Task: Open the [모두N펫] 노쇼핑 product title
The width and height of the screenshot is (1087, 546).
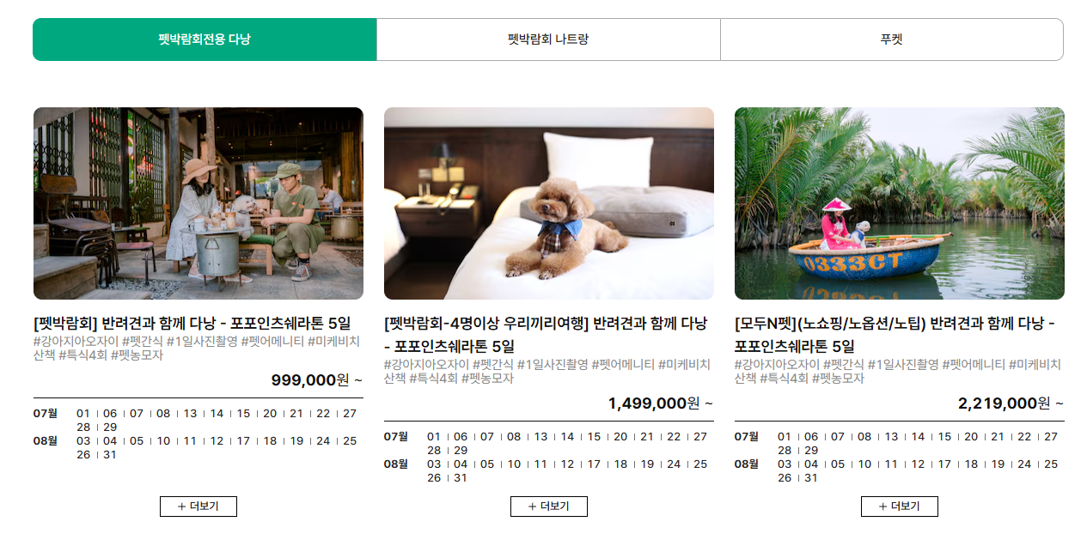Action: [895, 335]
